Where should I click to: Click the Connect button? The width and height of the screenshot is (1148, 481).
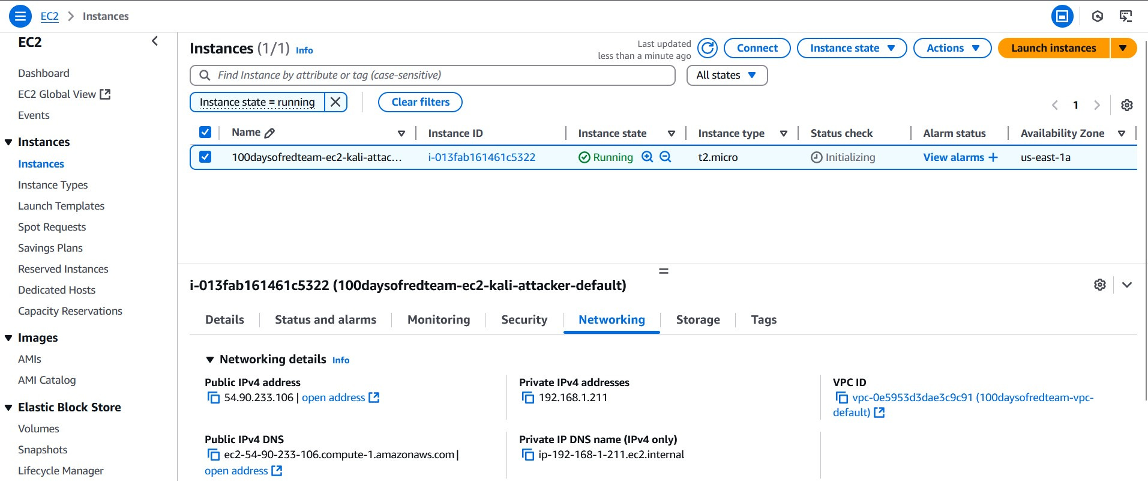757,48
